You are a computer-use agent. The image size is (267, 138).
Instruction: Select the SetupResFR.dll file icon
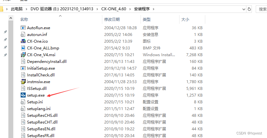[x=23, y=135]
